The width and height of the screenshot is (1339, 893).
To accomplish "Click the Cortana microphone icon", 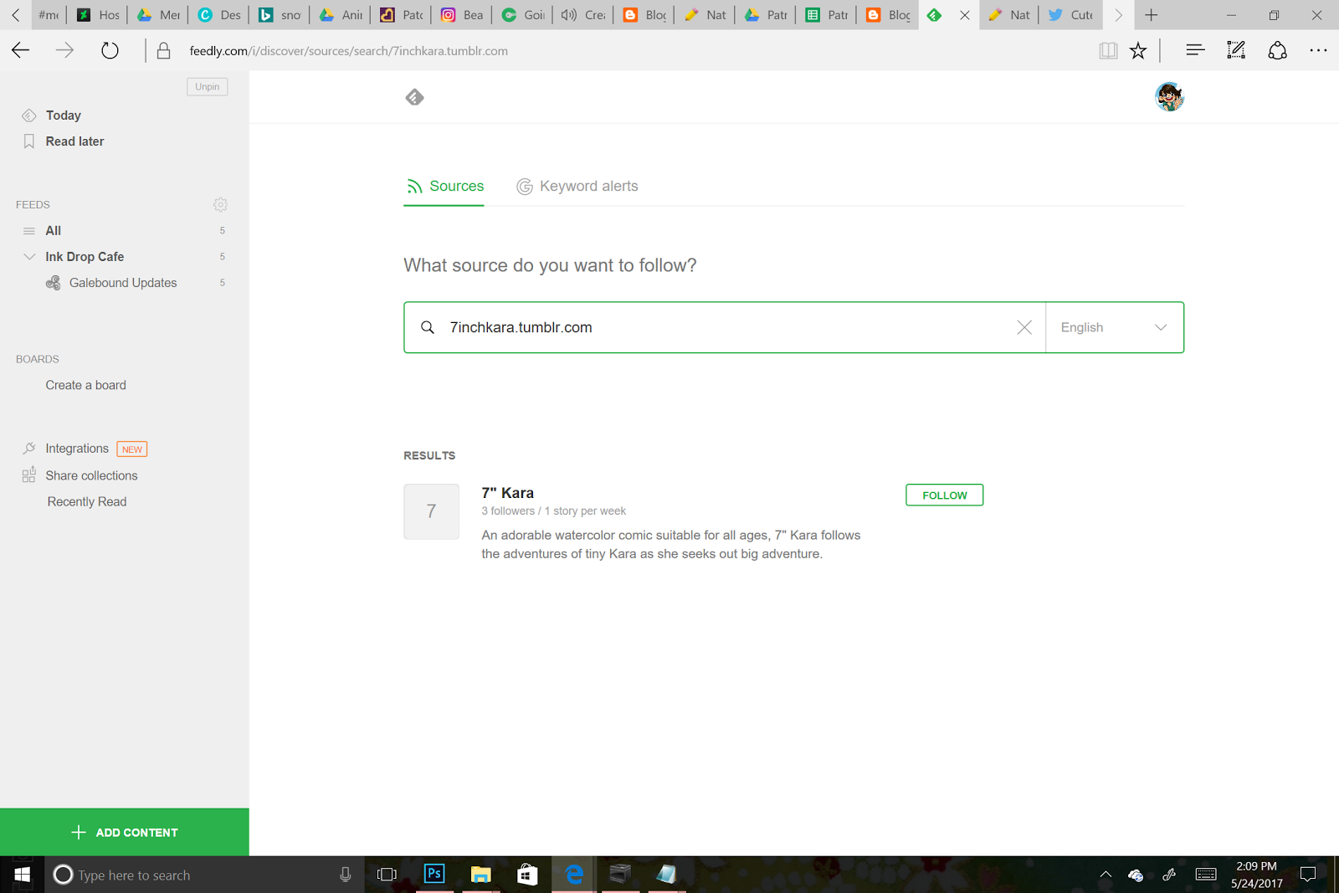I will [x=345, y=875].
